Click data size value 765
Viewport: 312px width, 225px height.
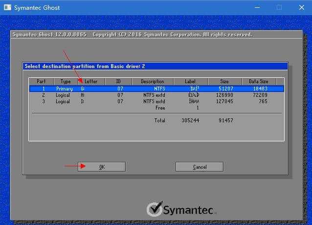pyautogui.click(x=263, y=101)
